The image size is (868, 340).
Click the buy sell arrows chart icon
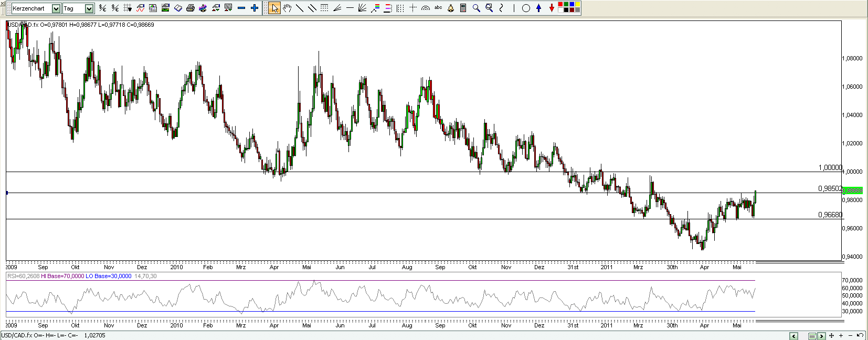216,8
